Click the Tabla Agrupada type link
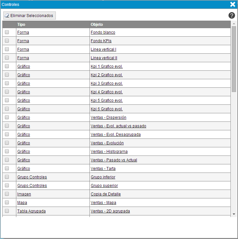Image resolution: width=238 pixels, height=239 pixels. click(31, 211)
